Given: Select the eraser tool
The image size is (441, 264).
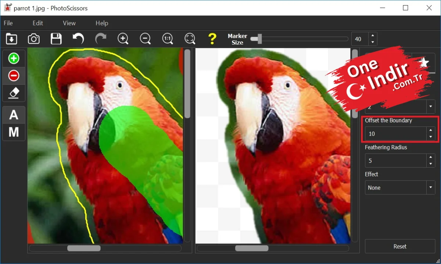Looking at the screenshot, I should point(14,93).
